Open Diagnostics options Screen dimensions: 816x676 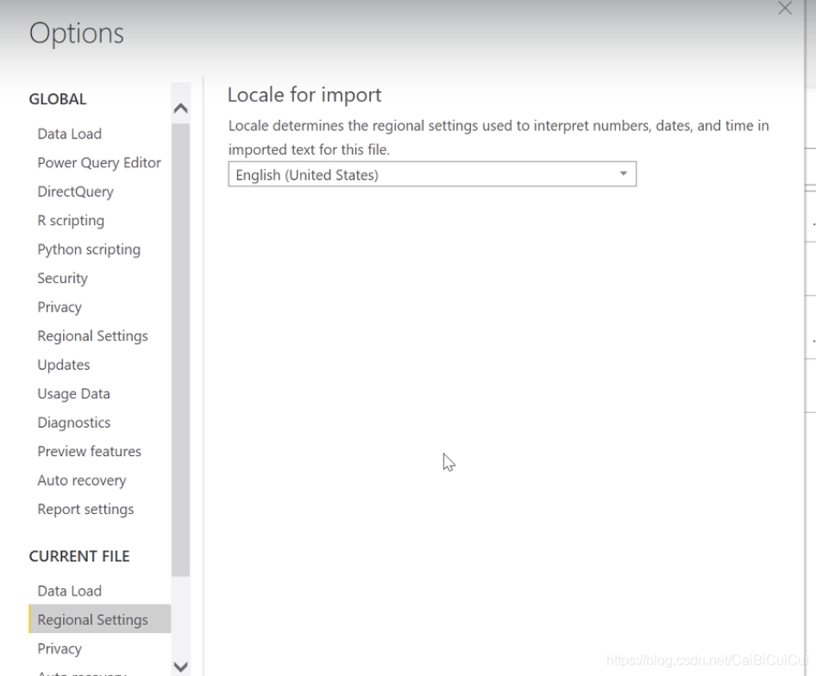[74, 422]
